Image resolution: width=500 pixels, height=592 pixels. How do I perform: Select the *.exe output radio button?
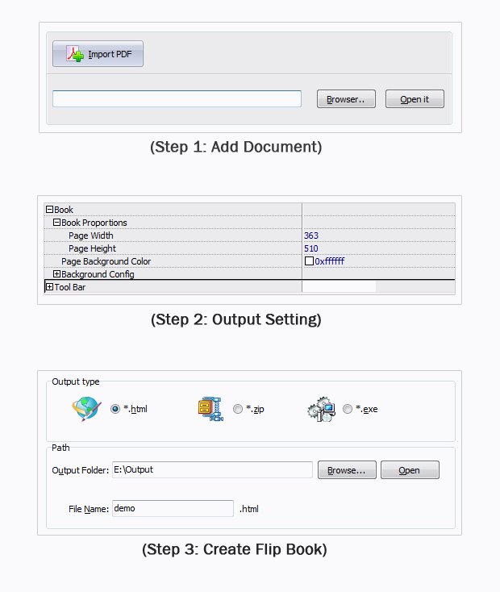tap(348, 409)
